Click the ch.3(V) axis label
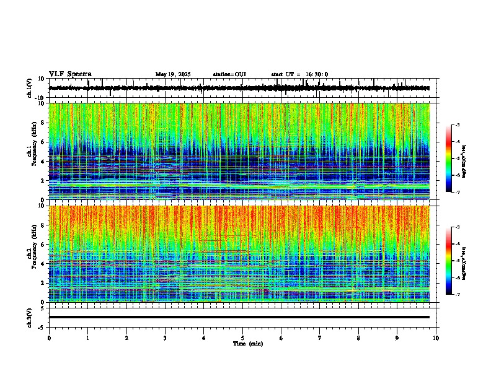Viewport: 491px width, 379px height. click(x=30, y=318)
